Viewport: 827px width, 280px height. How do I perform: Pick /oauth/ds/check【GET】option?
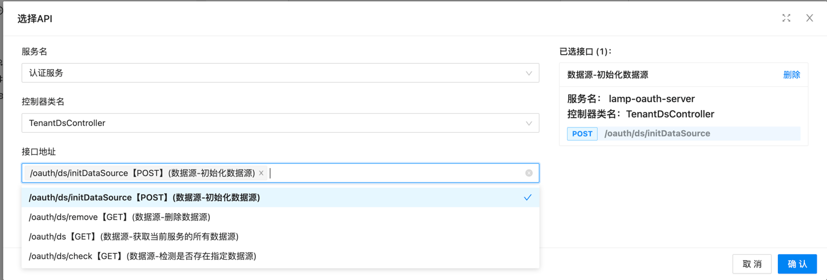click(x=142, y=256)
